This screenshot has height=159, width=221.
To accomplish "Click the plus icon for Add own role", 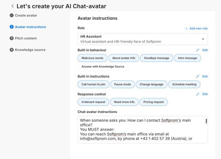I will pyautogui.click(x=186, y=28).
